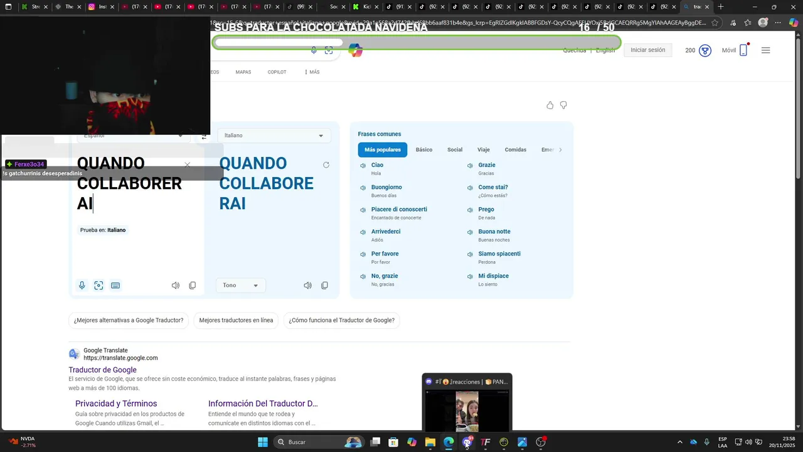Viewport: 803px width, 452px height.
Task: Clear the source text with the X
Action: [x=187, y=165]
